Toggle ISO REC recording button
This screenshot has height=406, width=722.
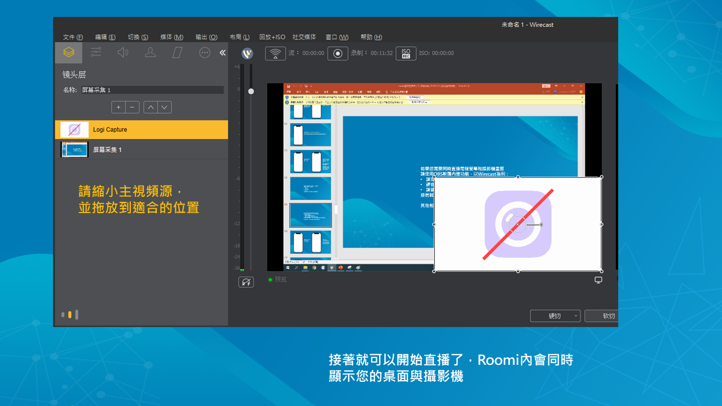406,53
